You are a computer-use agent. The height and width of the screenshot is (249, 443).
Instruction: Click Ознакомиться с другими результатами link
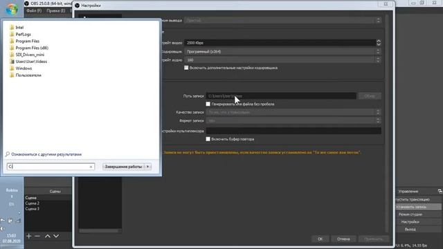(x=46, y=154)
